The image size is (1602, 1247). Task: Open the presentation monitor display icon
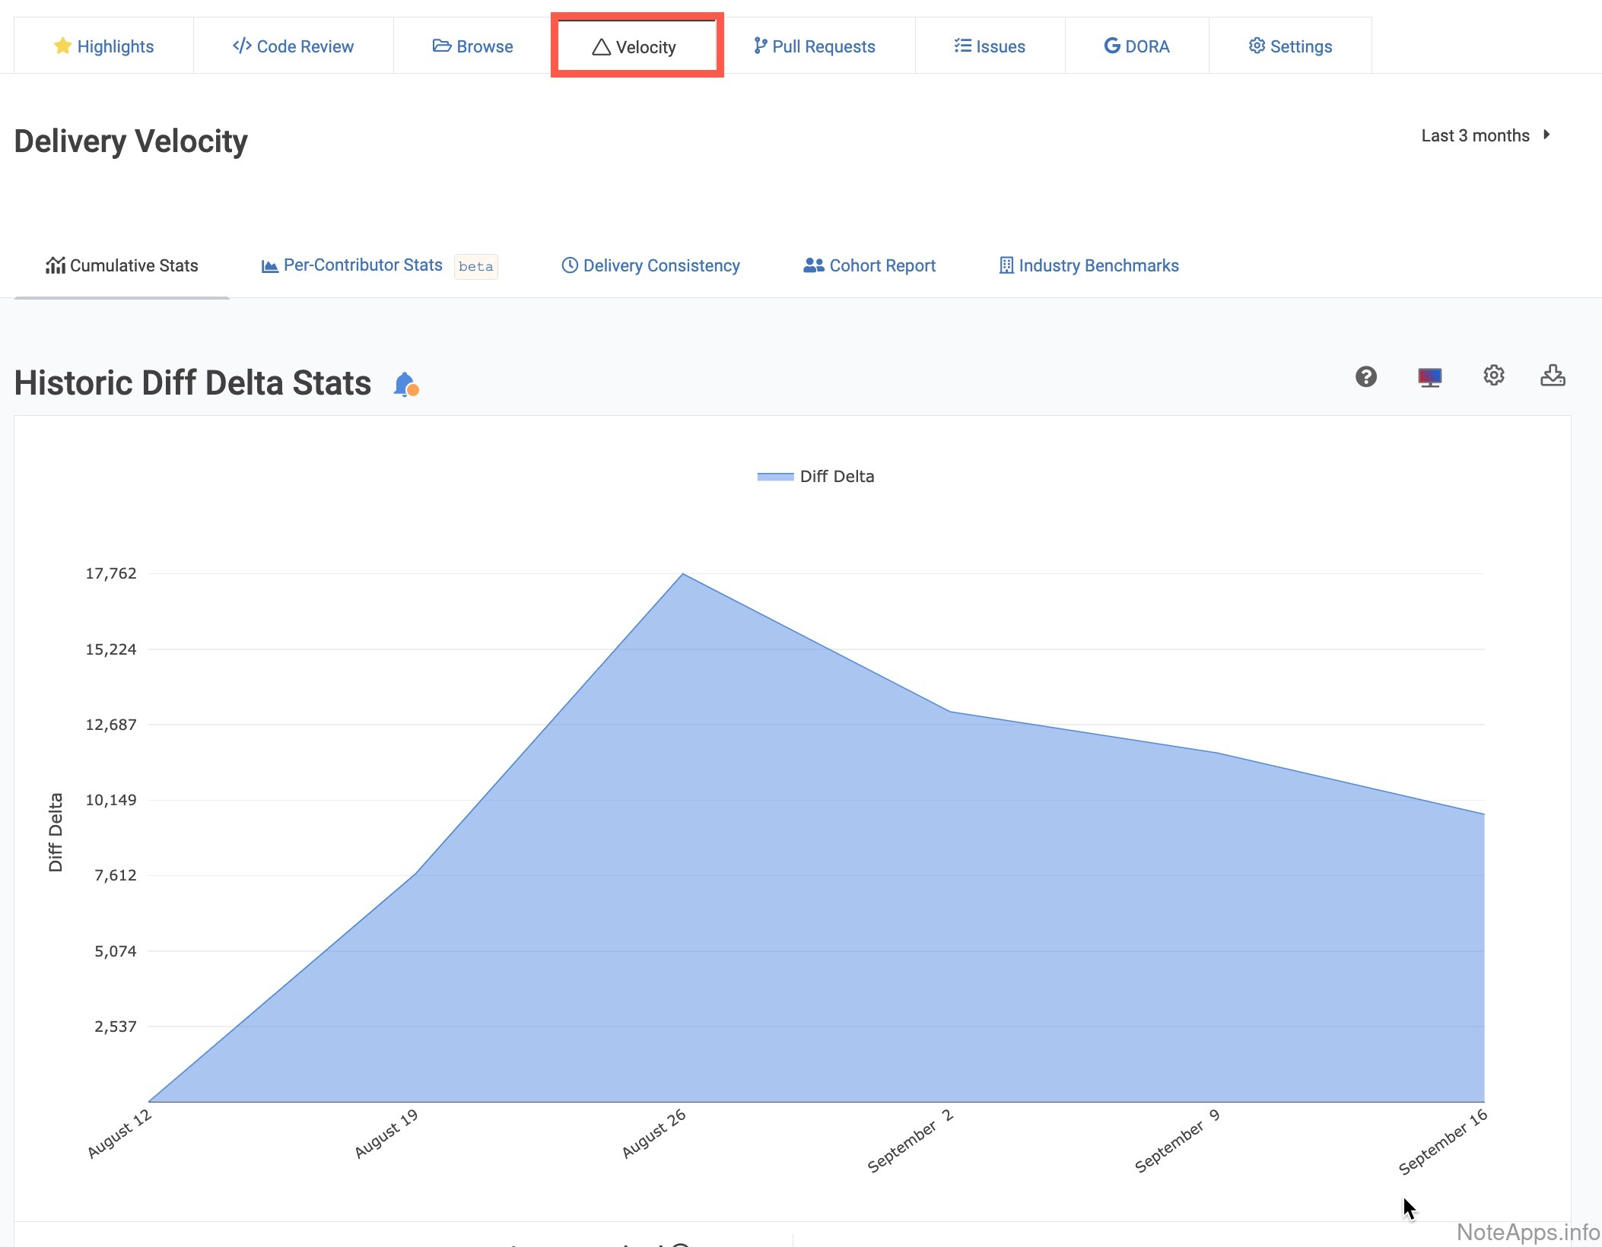tap(1429, 376)
